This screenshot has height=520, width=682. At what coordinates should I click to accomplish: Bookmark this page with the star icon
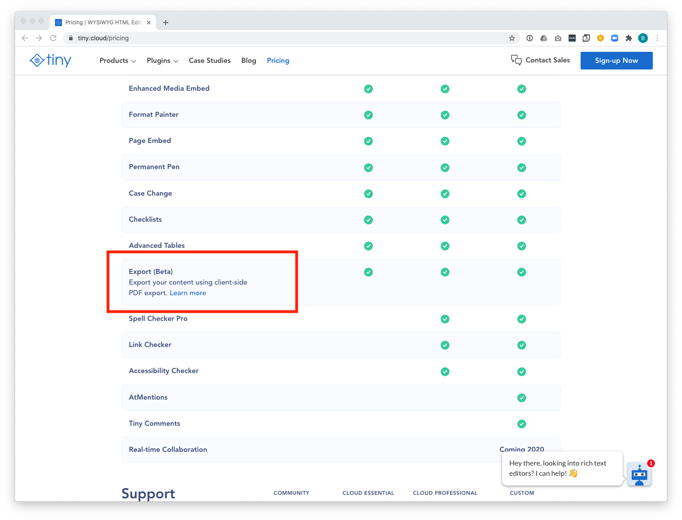coord(512,38)
